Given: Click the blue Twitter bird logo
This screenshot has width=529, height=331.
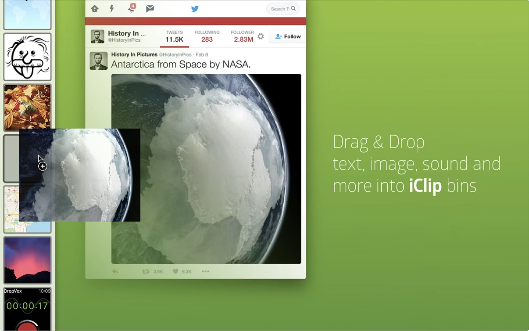Looking at the screenshot, I should click(x=195, y=9).
